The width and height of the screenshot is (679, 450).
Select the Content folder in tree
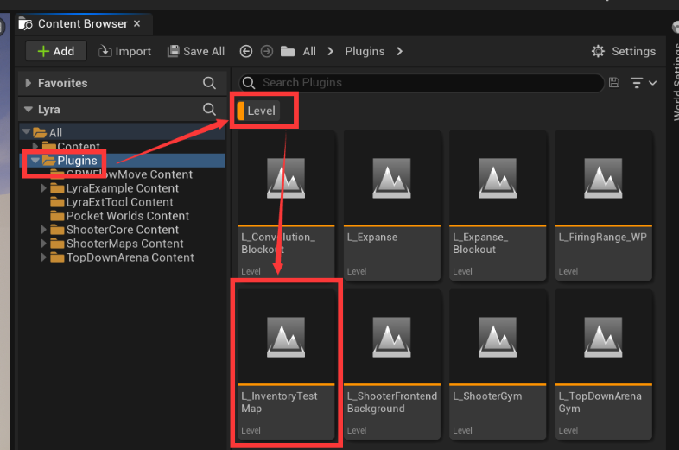pos(79,146)
